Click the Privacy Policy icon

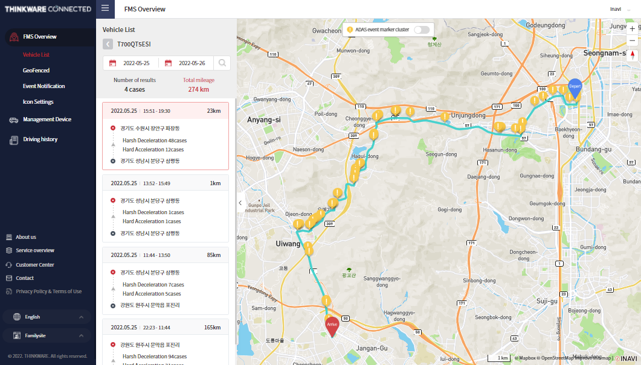[x=9, y=291]
